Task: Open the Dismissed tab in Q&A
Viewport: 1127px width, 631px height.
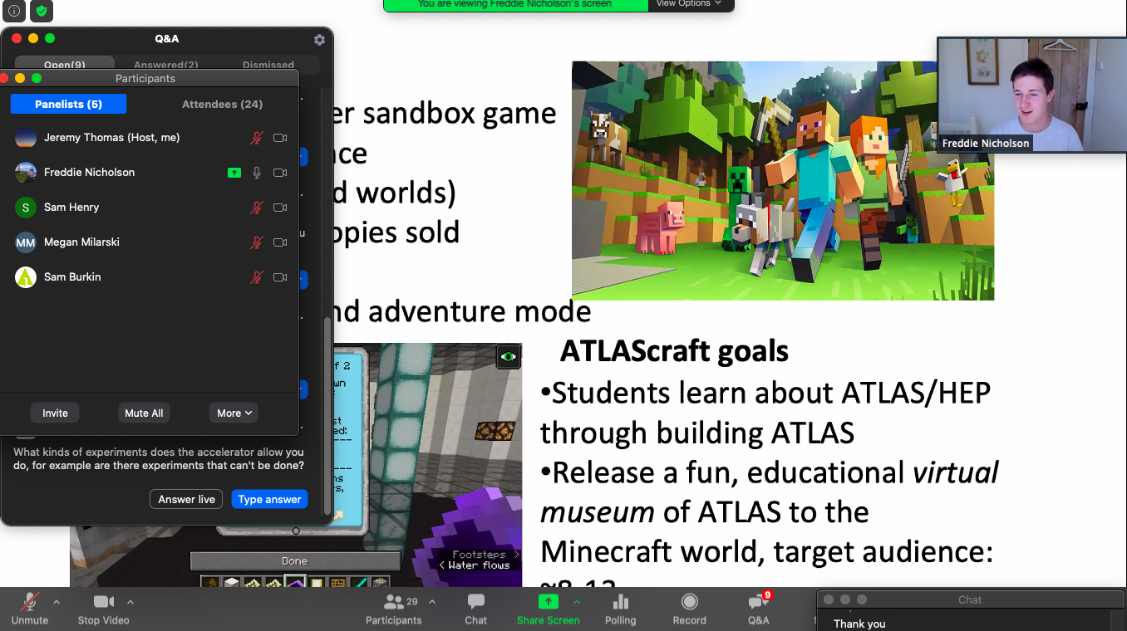Action: click(268, 65)
